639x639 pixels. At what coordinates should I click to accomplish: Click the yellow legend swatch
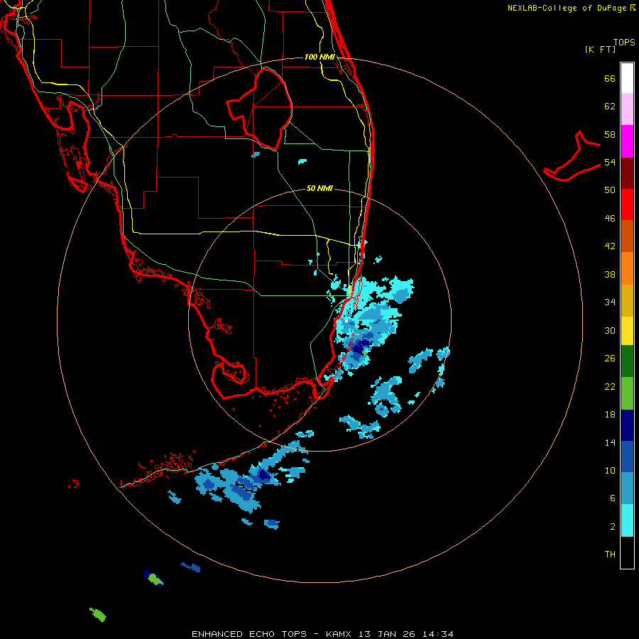[x=627, y=331]
